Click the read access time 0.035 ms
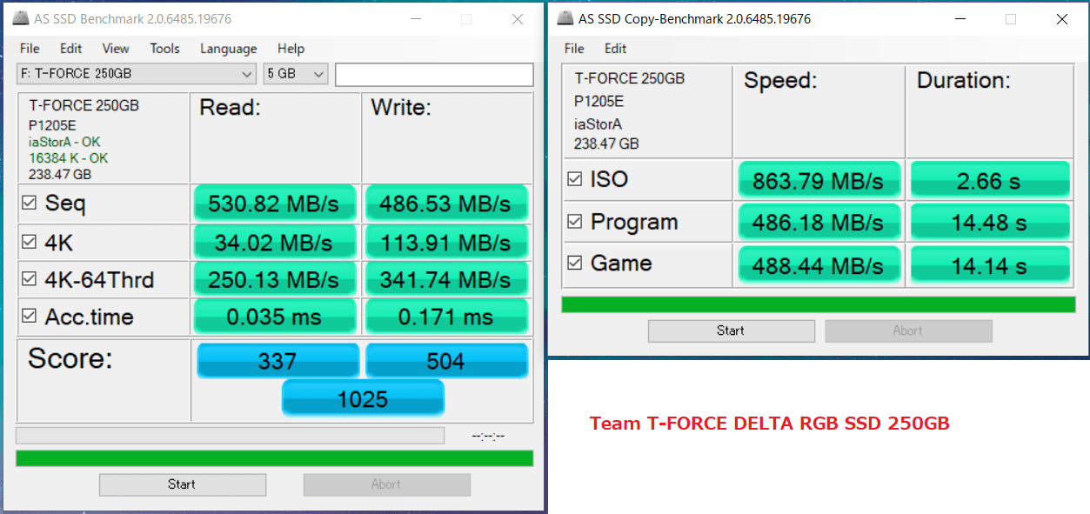This screenshot has width=1090, height=514. (275, 317)
